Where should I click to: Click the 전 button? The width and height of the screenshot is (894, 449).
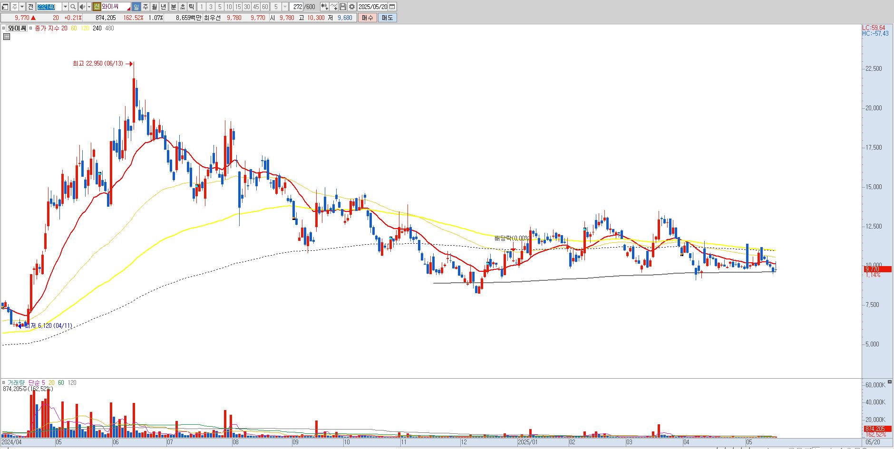[31, 7]
